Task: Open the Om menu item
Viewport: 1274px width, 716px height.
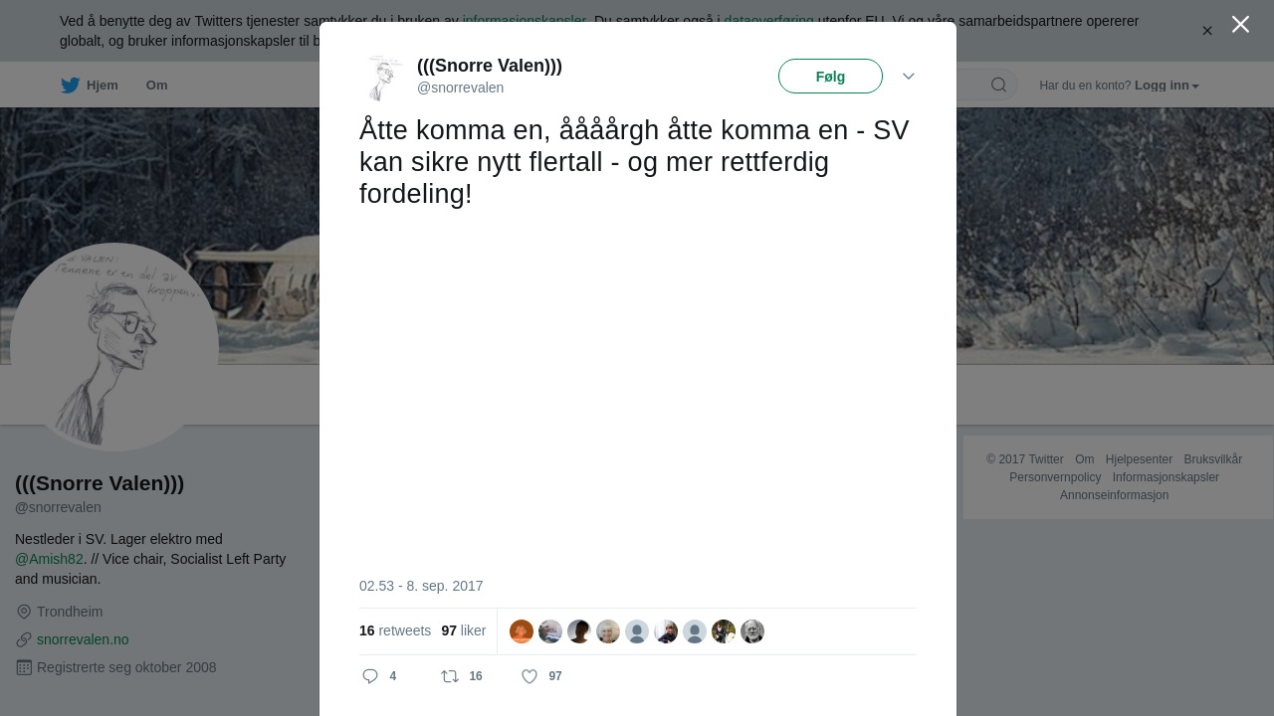Action: [156, 86]
